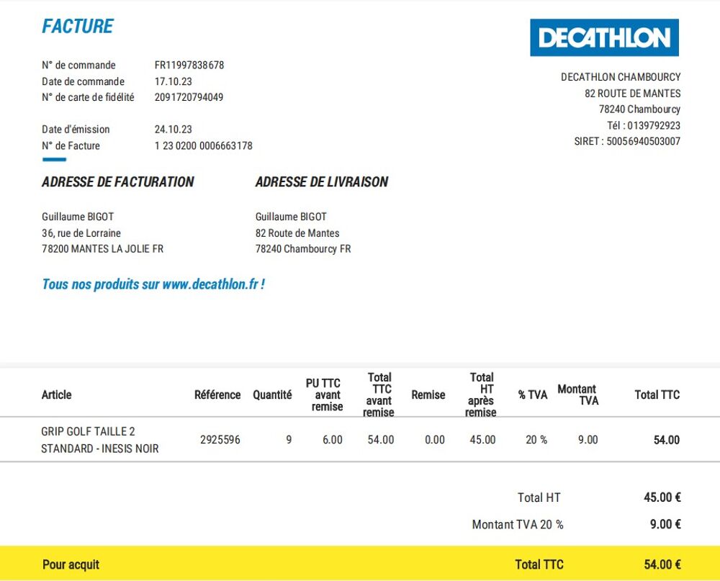The width and height of the screenshot is (720, 581).
Task: Click the quantity value 9
Action: pos(289,440)
